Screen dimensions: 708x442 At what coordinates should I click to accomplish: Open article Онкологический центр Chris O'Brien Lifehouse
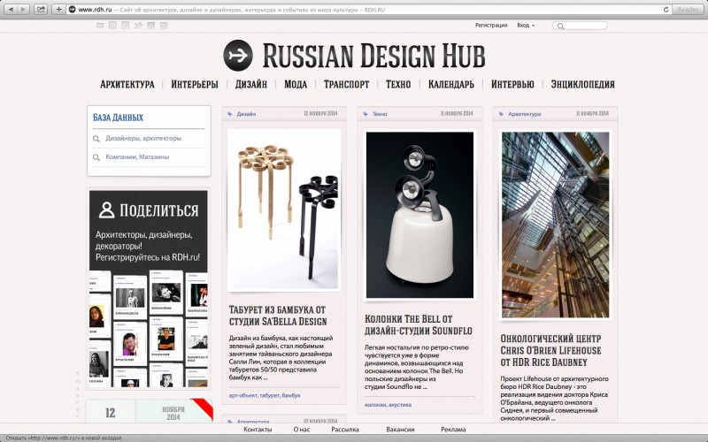(x=550, y=350)
